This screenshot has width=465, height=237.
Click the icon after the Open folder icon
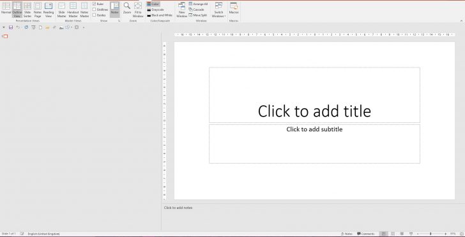54,27
